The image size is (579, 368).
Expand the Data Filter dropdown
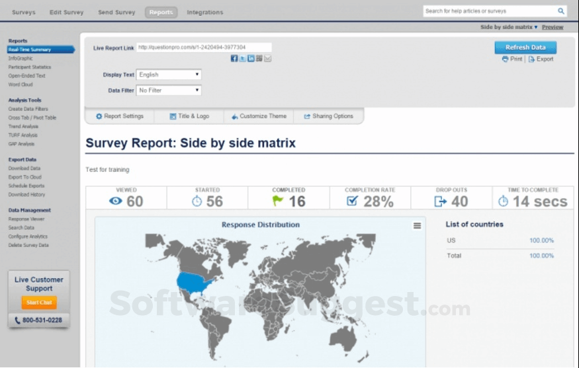[x=169, y=91]
